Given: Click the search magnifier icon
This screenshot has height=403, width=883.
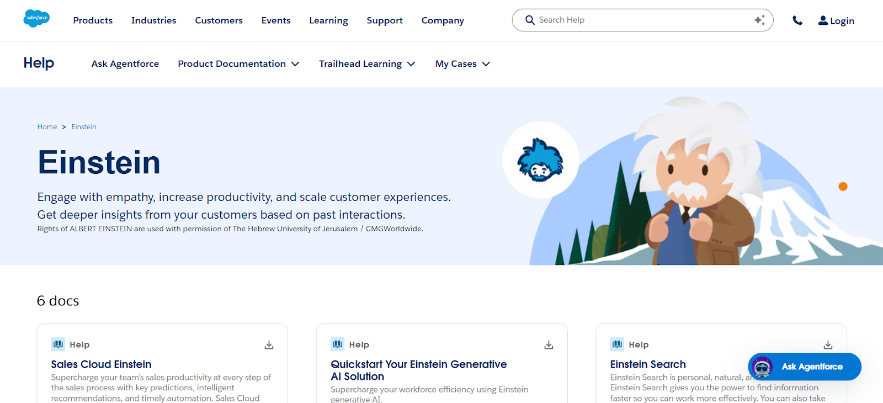Looking at the screenshot, I should coord(530,20).
